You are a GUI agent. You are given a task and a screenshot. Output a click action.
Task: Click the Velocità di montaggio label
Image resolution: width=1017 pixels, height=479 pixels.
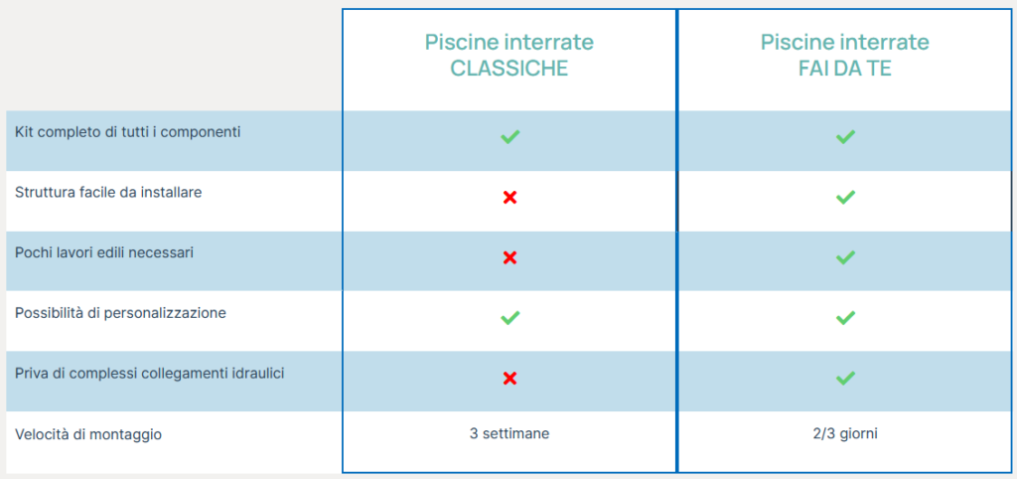click(x=88, y=433)
